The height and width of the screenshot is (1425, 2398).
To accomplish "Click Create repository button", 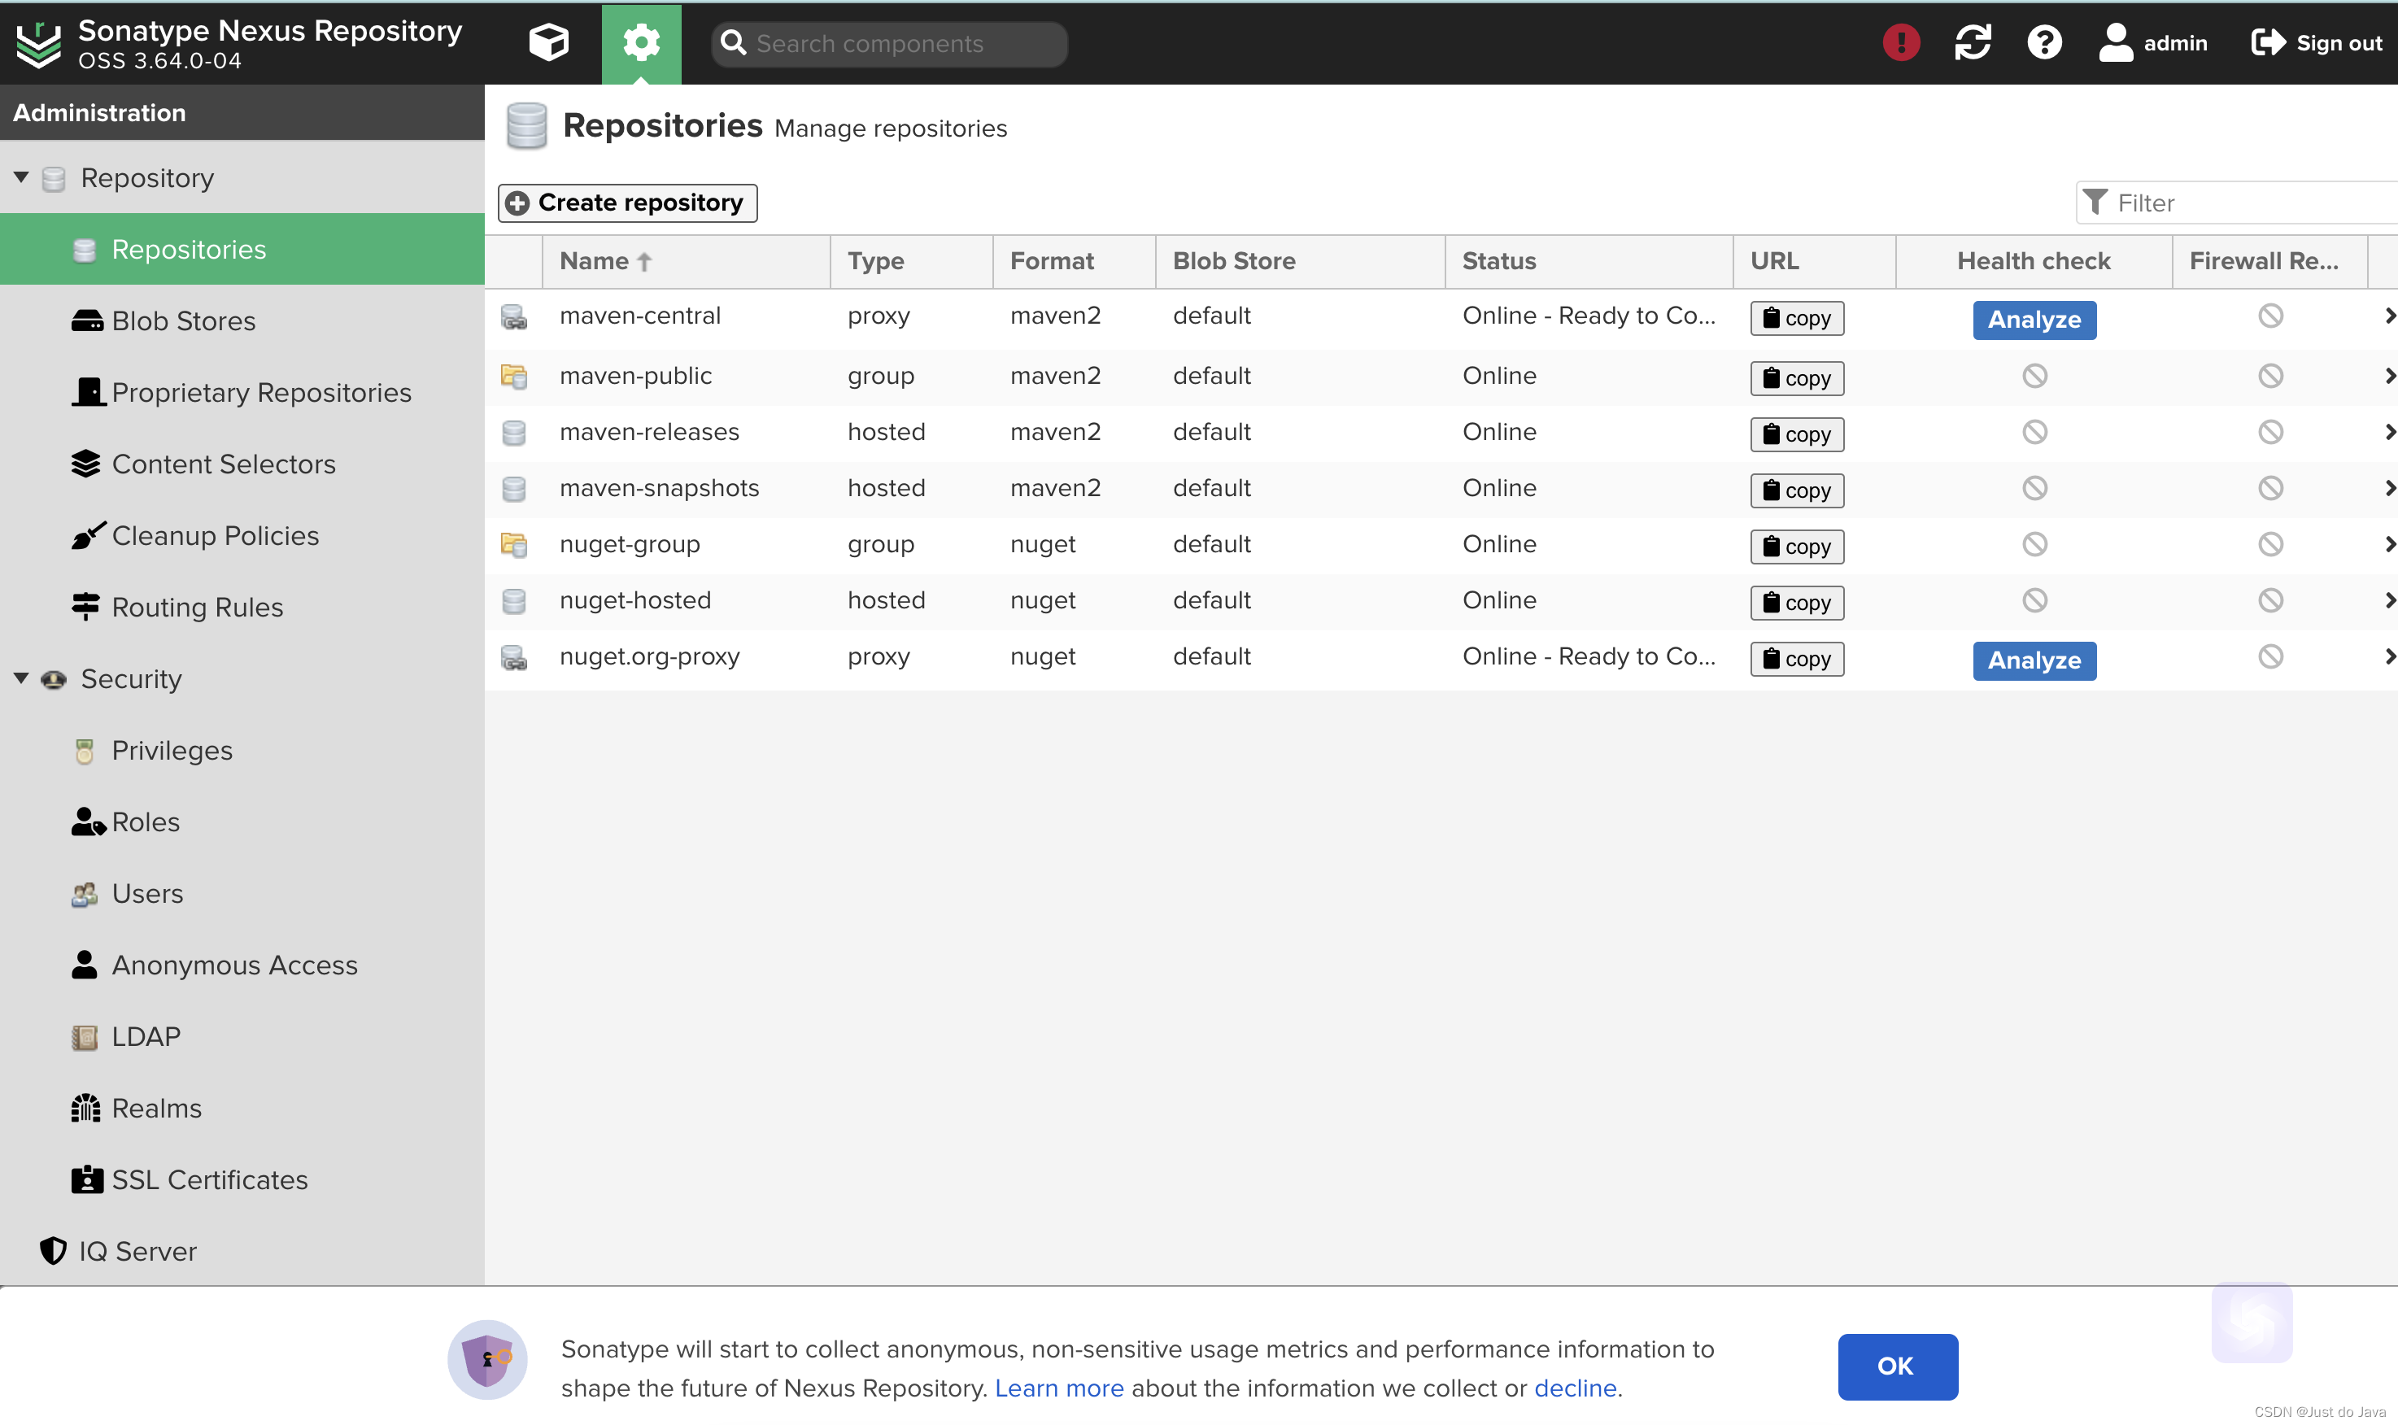I will (x=627, y=203).
